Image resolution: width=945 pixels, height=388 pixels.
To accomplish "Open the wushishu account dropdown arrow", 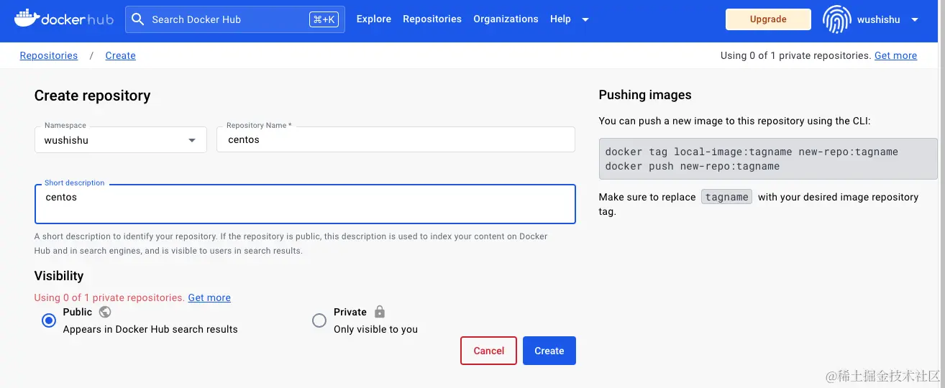I will point(915,19).
